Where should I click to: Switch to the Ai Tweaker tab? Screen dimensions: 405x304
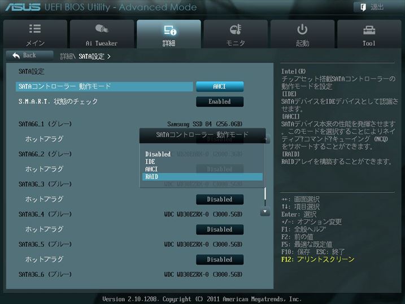102,34
